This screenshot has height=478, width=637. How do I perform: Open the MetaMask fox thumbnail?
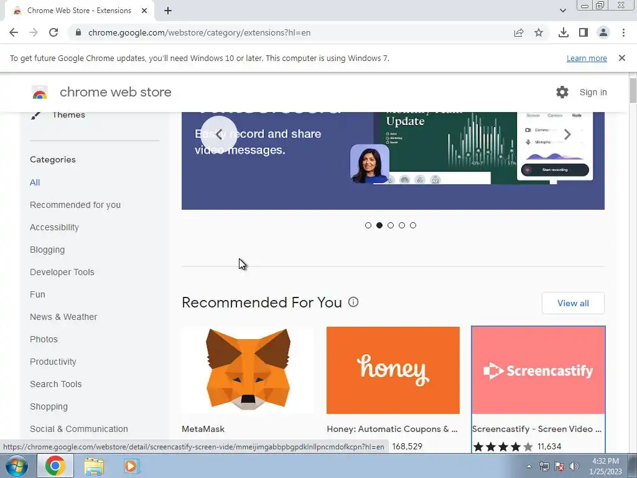click(248, 370)
